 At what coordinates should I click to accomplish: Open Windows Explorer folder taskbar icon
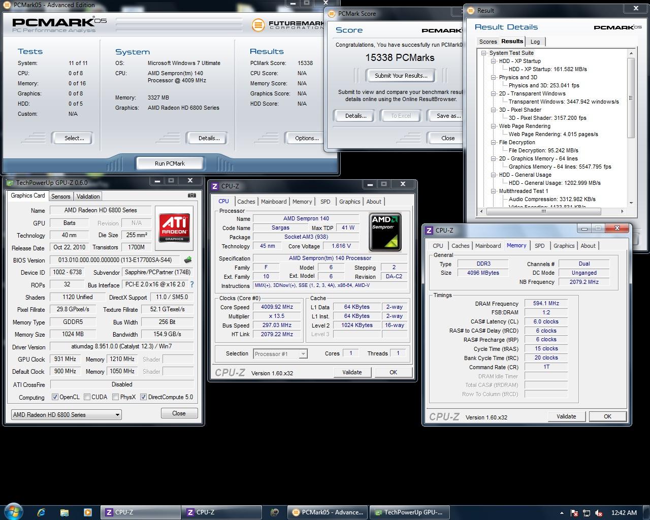[64, 512]
